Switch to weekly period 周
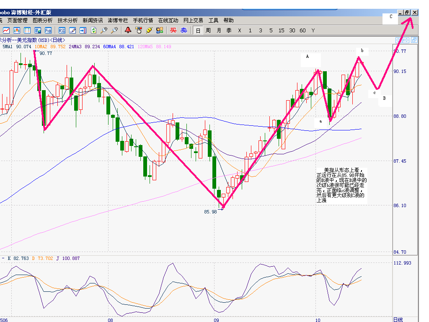 pos(208,30)
